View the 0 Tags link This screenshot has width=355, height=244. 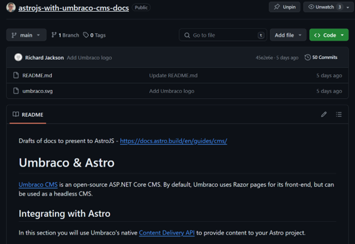pos(94,35)
